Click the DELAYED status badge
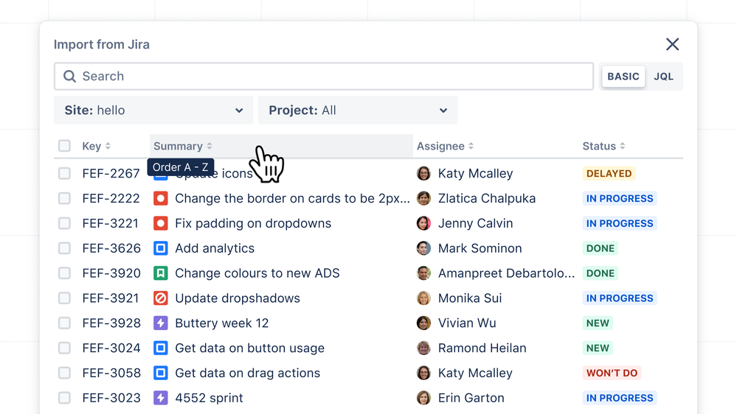 [x=609, y=173]
